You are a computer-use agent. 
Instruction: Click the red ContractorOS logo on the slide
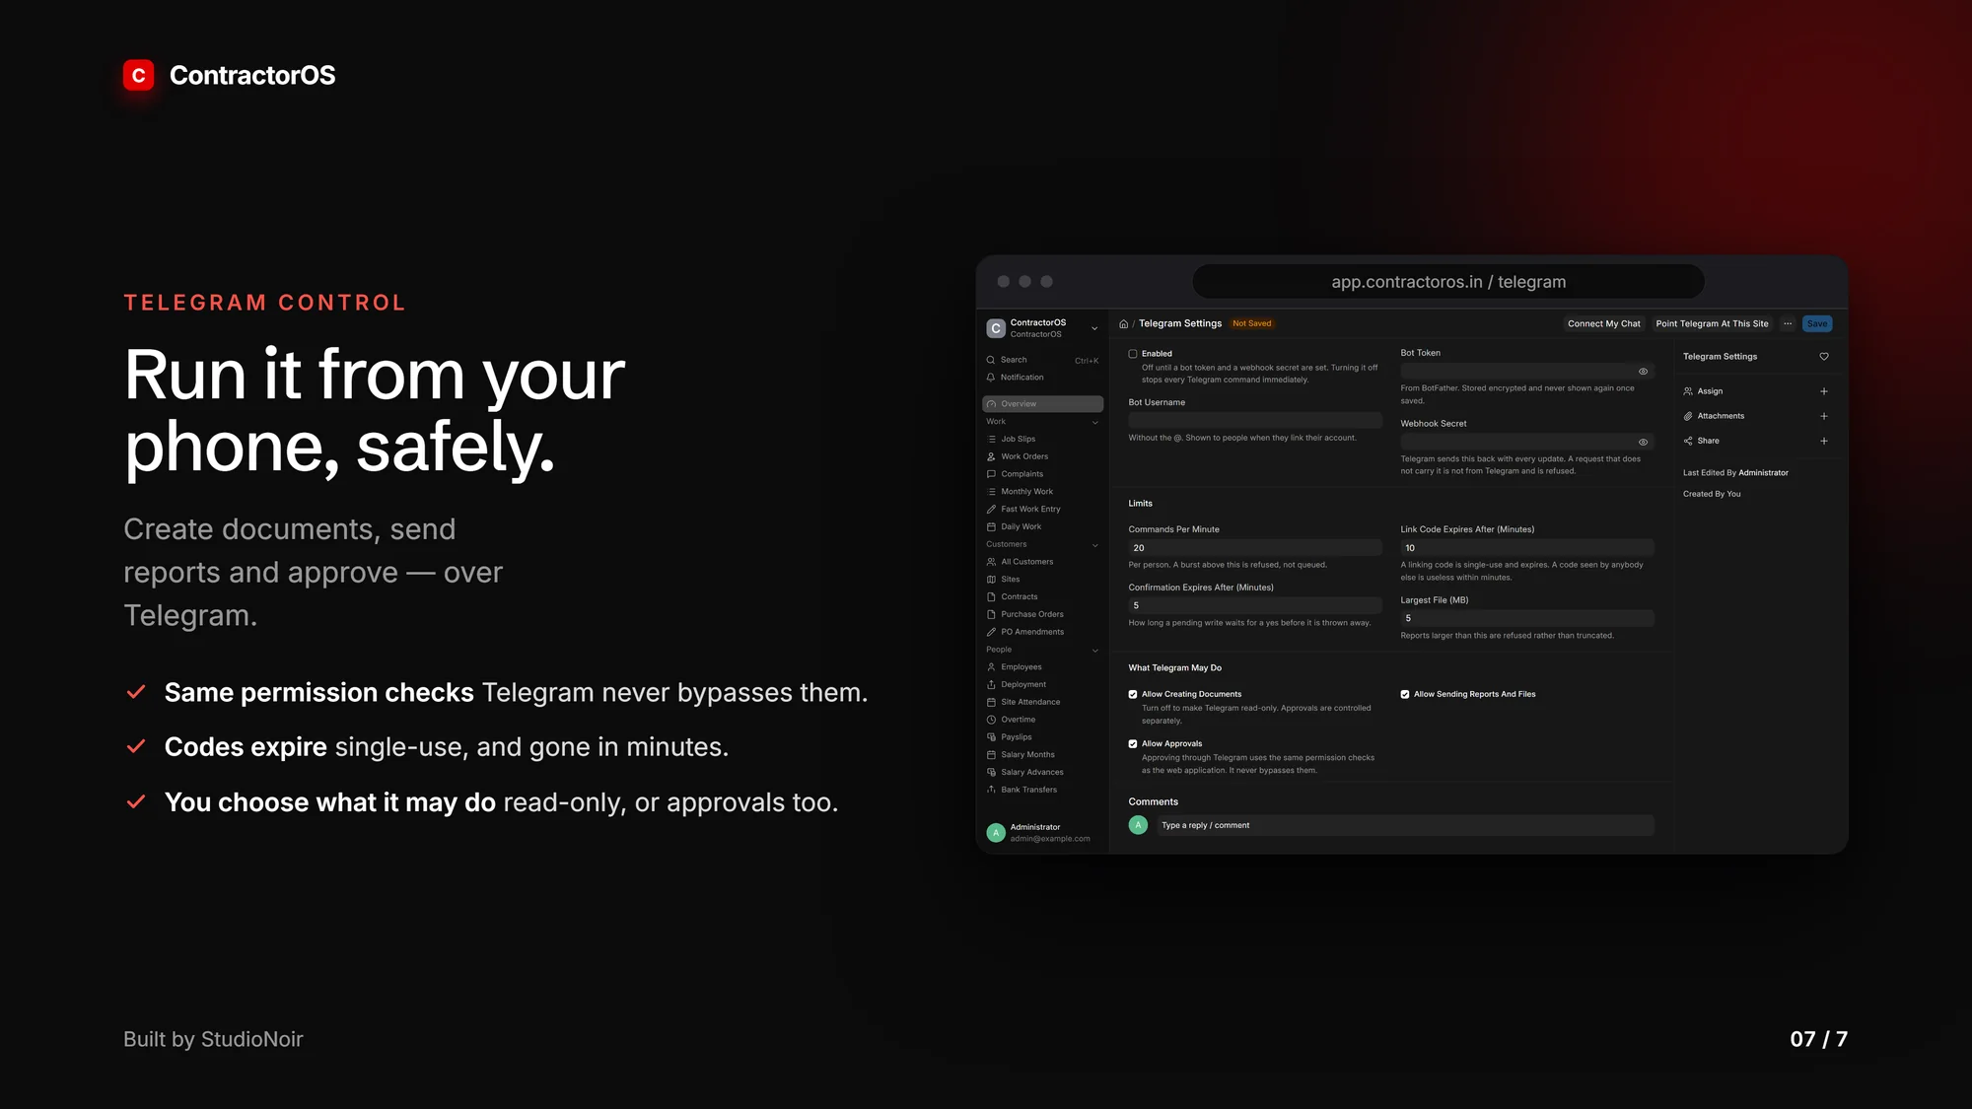point(139,75)
